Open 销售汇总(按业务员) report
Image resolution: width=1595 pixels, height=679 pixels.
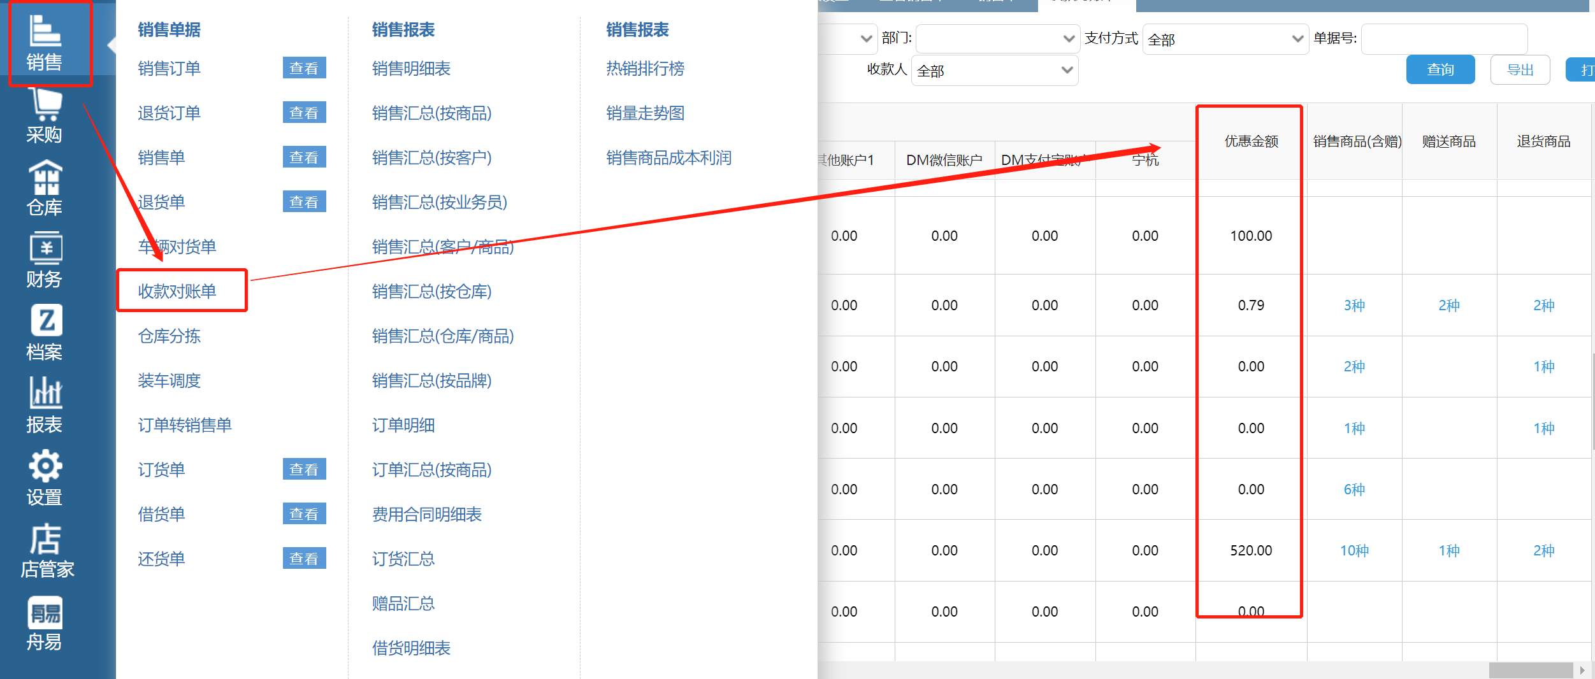pyautogui.click(x=440, y=202)
